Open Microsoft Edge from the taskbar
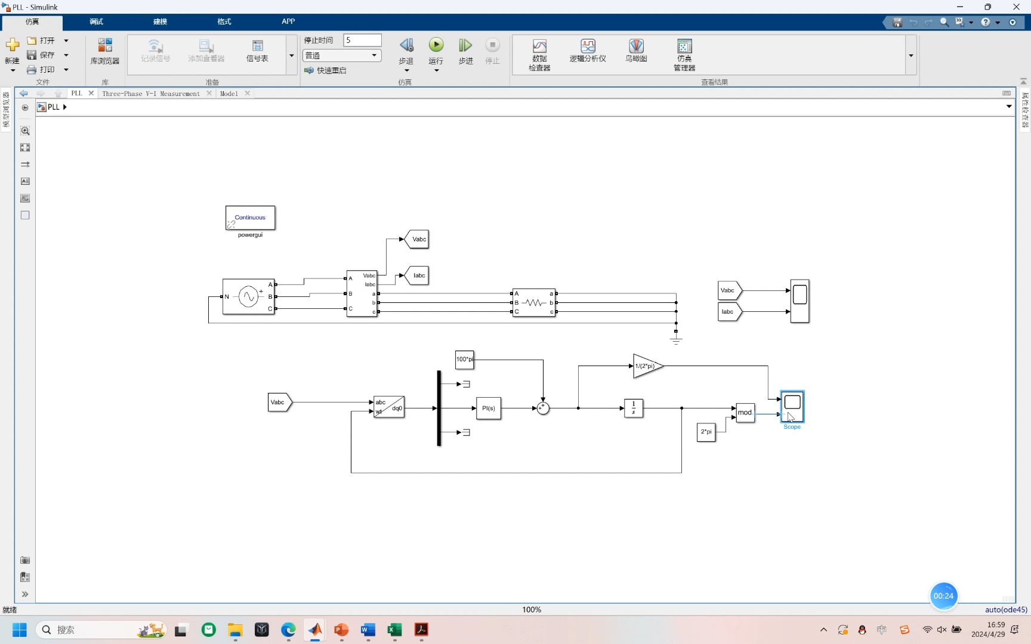Screen dimensions: 1031x644 coord(289,630)
